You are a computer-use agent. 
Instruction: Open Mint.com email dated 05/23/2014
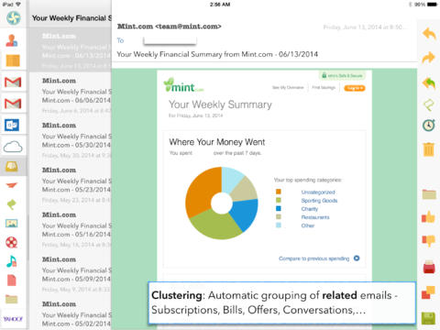[x=71, y=183]
